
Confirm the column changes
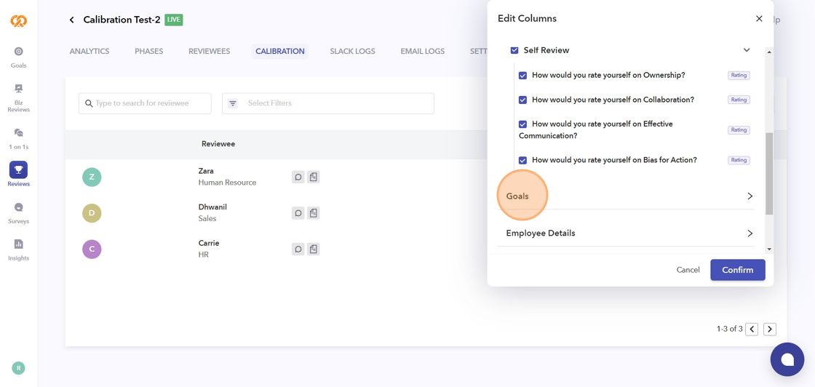click(737, 270)
